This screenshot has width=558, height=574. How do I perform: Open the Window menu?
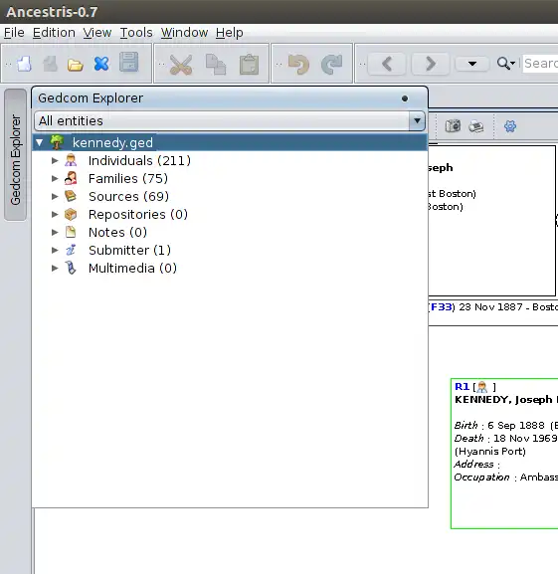point(184,33)
